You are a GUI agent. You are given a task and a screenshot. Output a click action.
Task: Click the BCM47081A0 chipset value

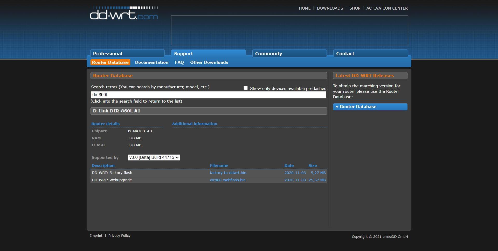(x=140, y=131)
